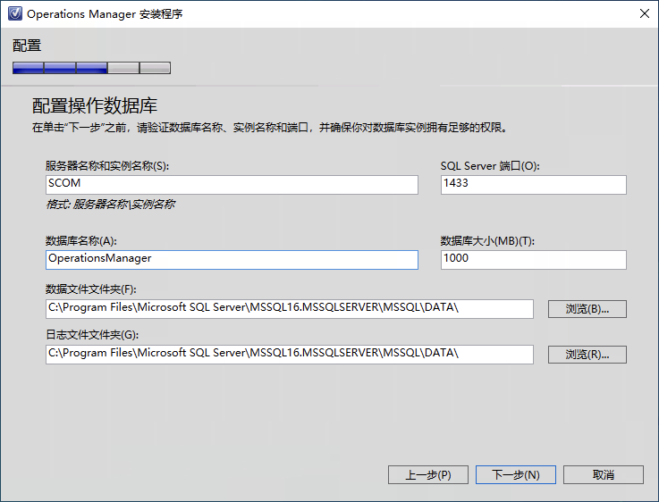
Task: Click the 数据库名称(A) label
Action: pos(81,241)
